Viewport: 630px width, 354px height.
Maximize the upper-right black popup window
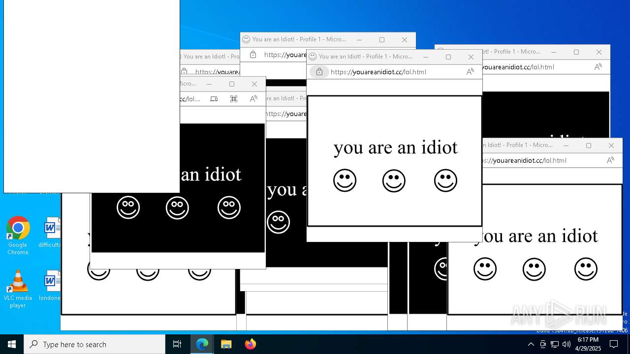pyautogui.click(x=576, y=52)
